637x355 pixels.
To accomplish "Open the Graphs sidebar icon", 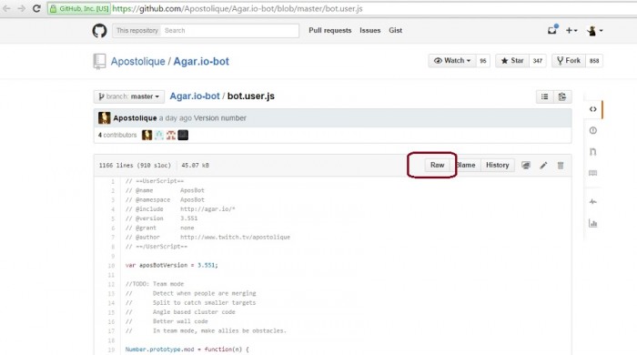I will (x=593, y=223).
